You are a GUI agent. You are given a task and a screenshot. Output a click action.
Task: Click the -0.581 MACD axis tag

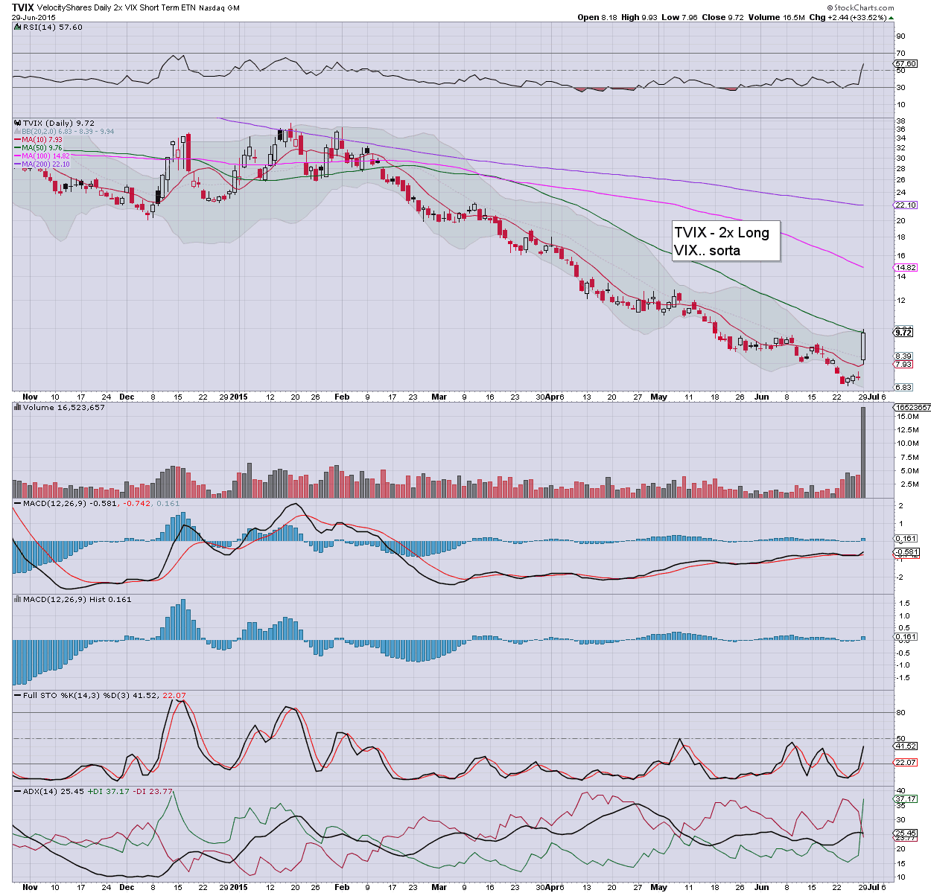tap(906, 552)
